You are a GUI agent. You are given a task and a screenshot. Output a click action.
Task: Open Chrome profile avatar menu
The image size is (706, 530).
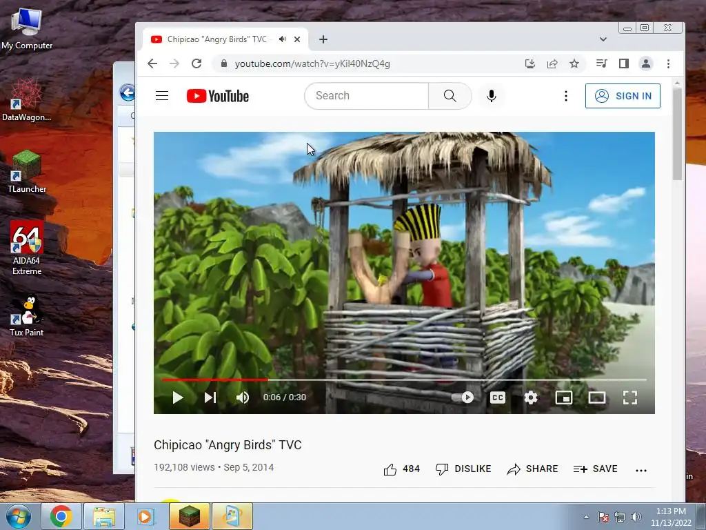pos(645,63)
